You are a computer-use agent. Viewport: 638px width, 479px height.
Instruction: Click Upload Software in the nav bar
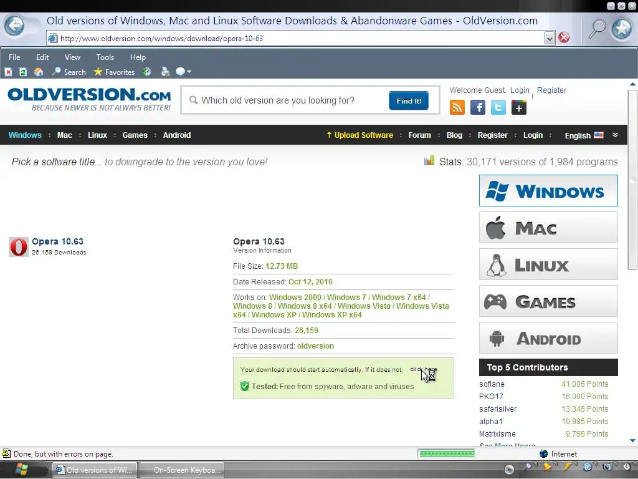359,135
